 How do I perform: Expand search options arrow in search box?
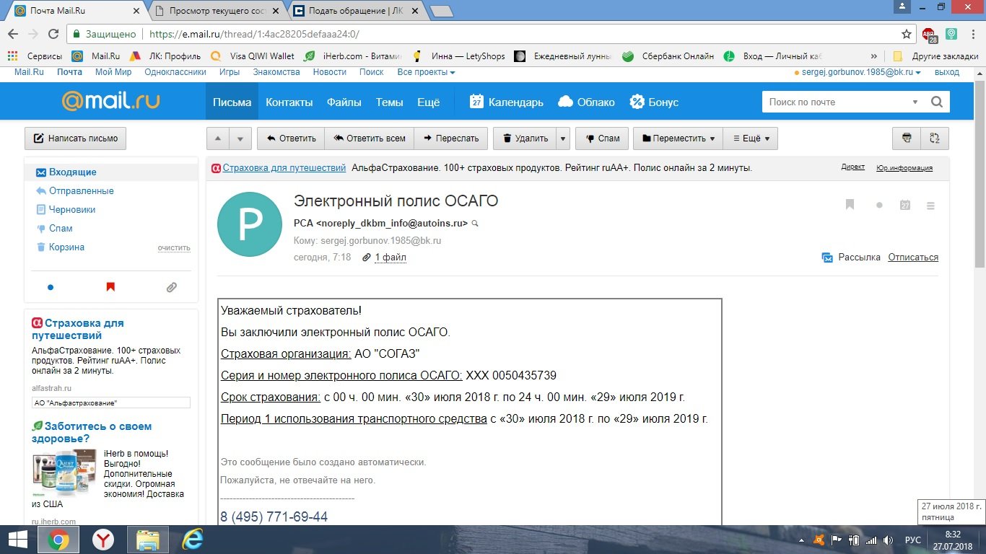tap(916, 102)
